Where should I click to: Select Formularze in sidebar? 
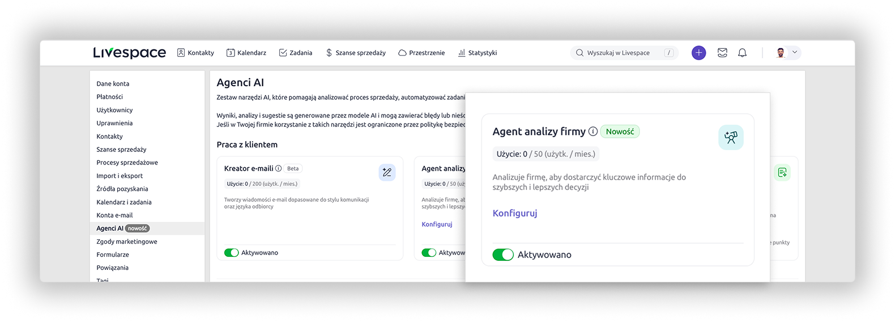point(113,255)
